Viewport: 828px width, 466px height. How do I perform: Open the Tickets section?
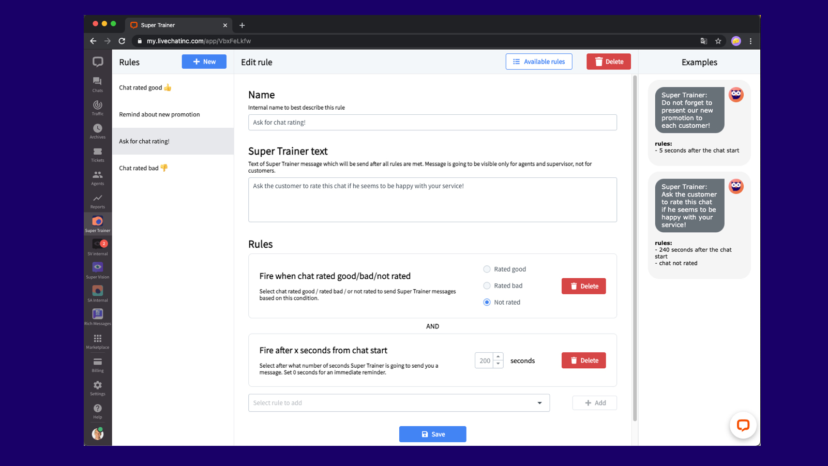click(98, 155)
